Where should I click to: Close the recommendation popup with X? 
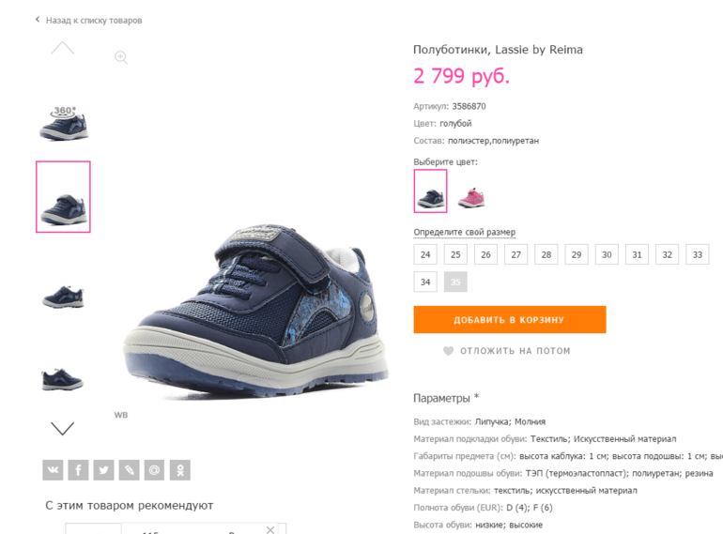click(270, 529)
